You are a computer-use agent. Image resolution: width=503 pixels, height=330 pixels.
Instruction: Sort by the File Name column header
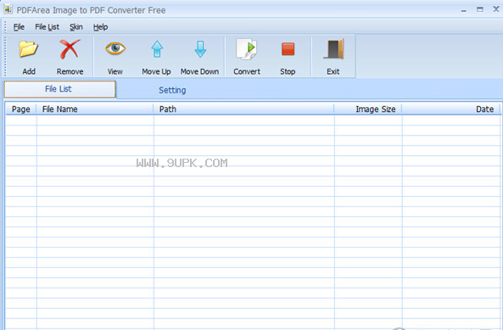(95, 109)
